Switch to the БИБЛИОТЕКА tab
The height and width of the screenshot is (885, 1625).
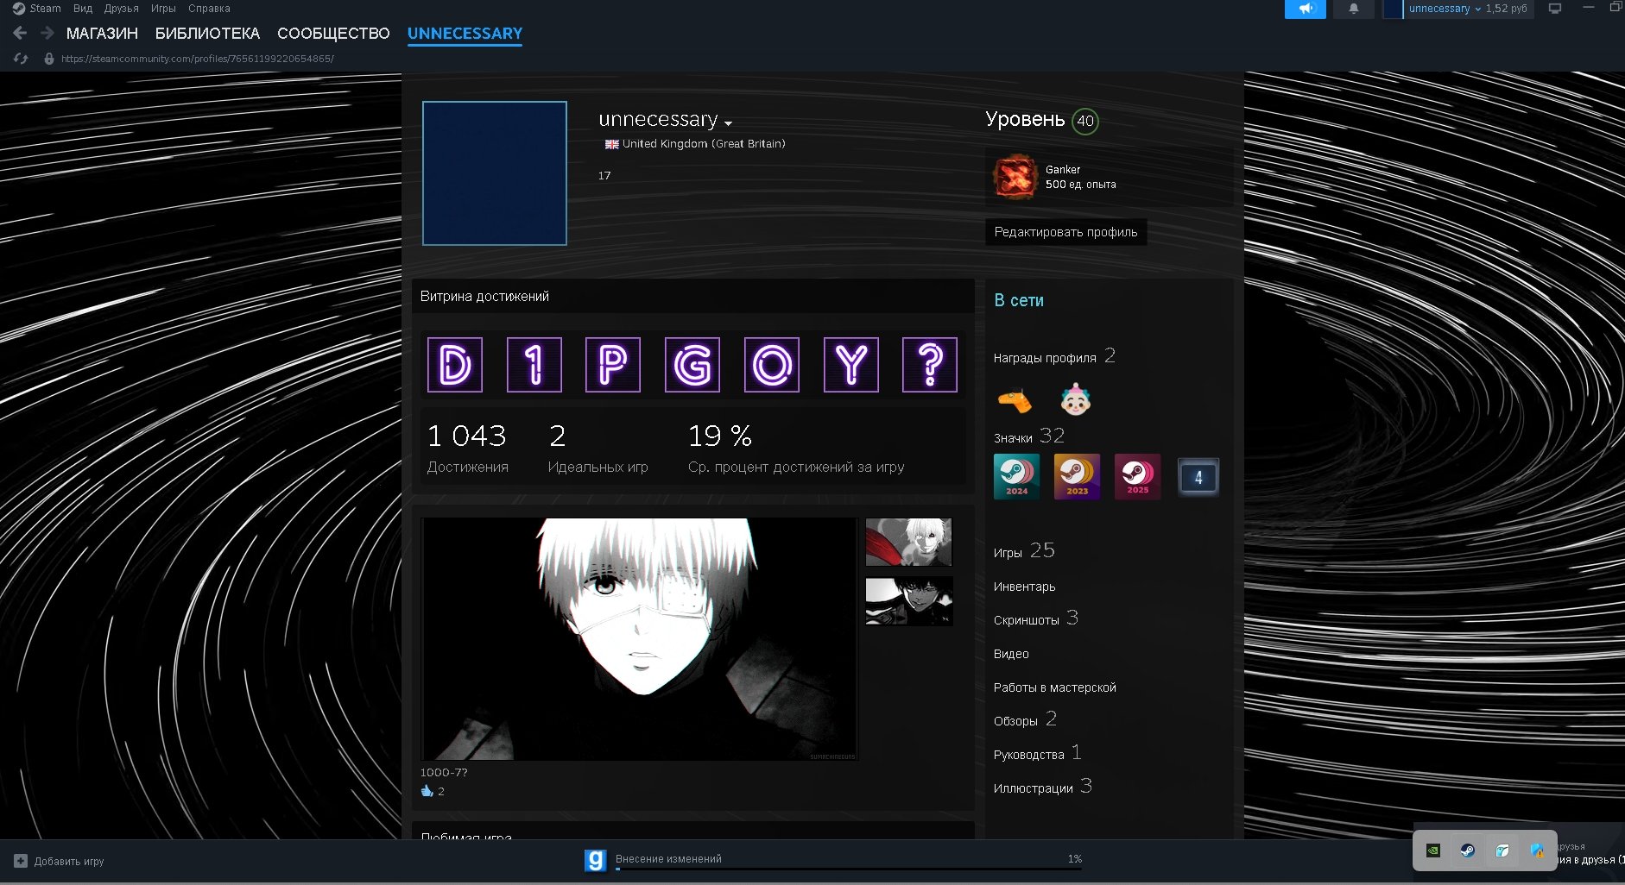207,34
